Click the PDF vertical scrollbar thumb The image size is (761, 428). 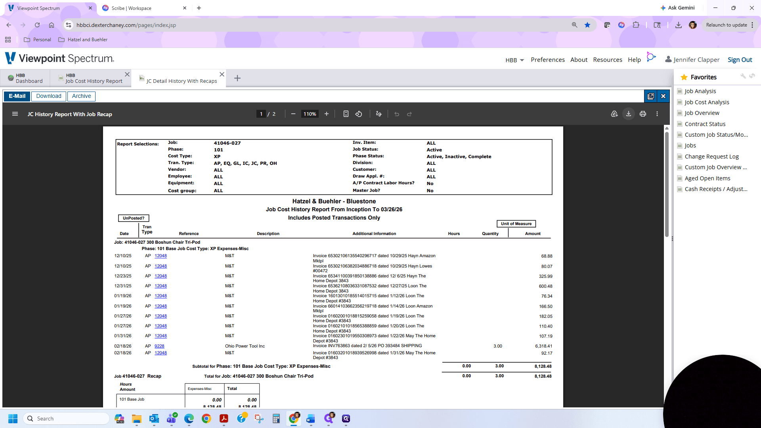(667, 184)
